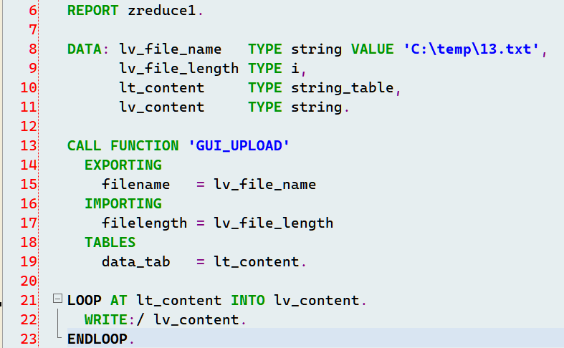
Task: Click the INTO keyword in LOOP statement
Action: (x=247, y=300)
